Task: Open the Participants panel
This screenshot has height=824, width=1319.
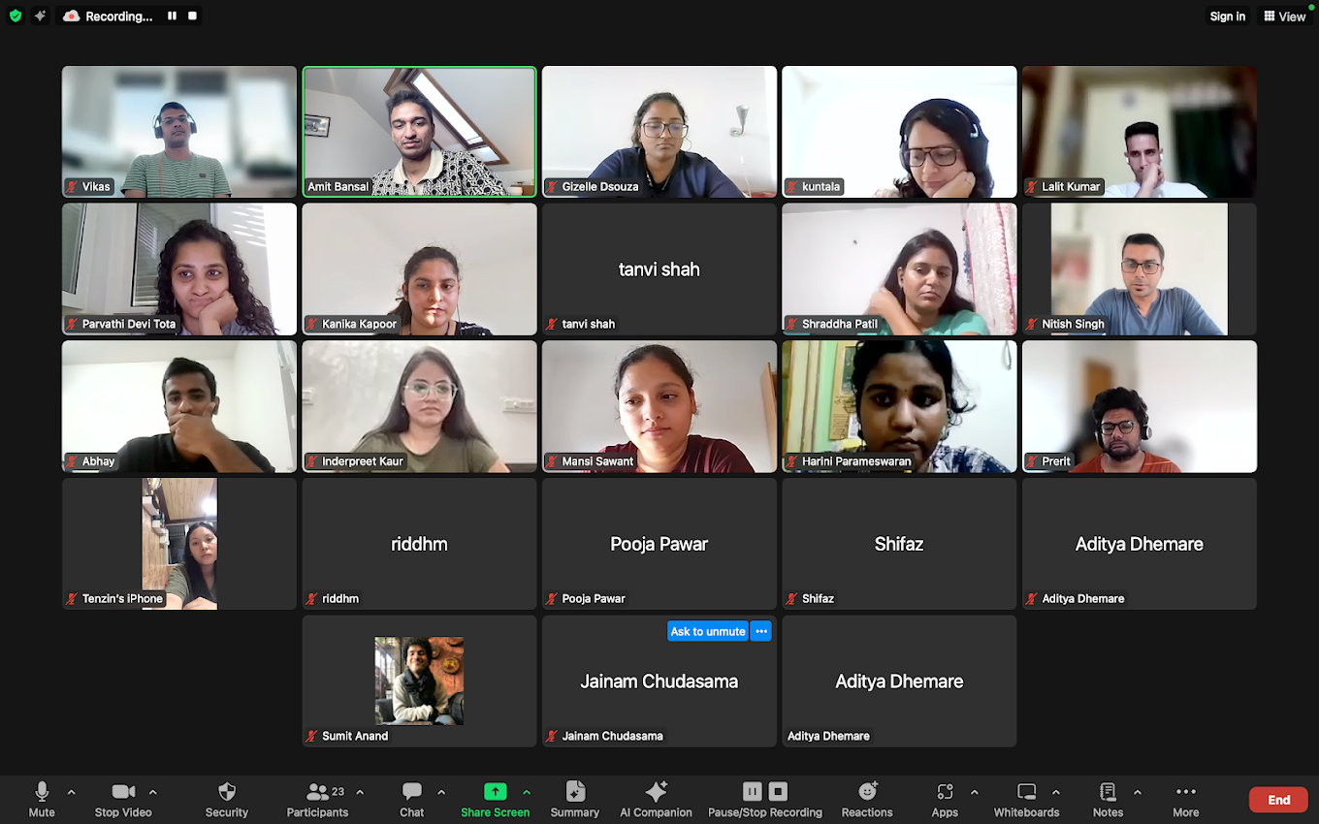Action: click(x=317, y=800)
